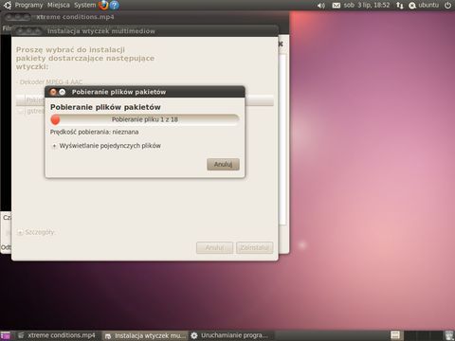Open the ubuntu user menu
The width and height of the screenshot is (455, 341).
pos(424,6)
